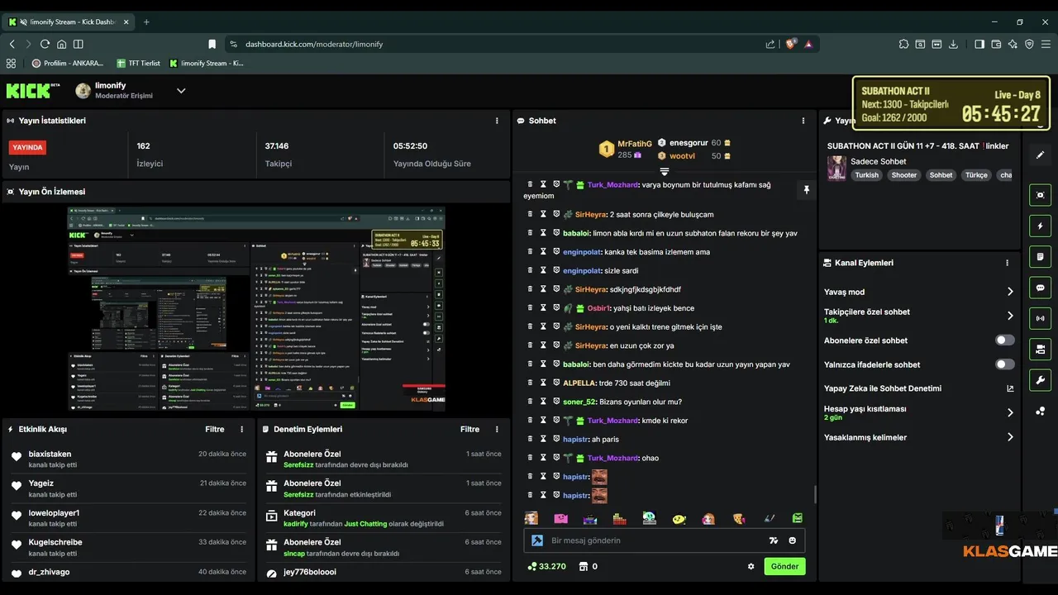Screen dimensions: 1058x595
Task: Toggle Abonelere özel sohbet switch
Action: pos(1004,340)
